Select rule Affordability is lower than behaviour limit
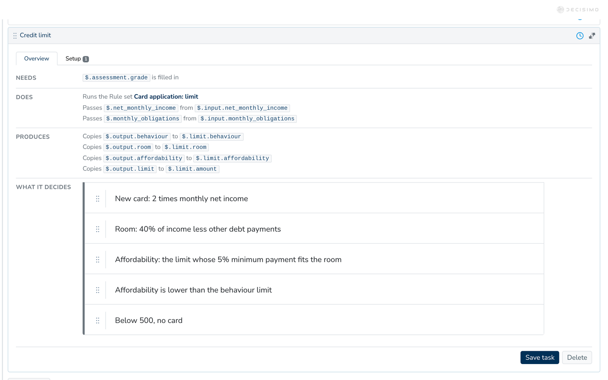 coord(314,289)
